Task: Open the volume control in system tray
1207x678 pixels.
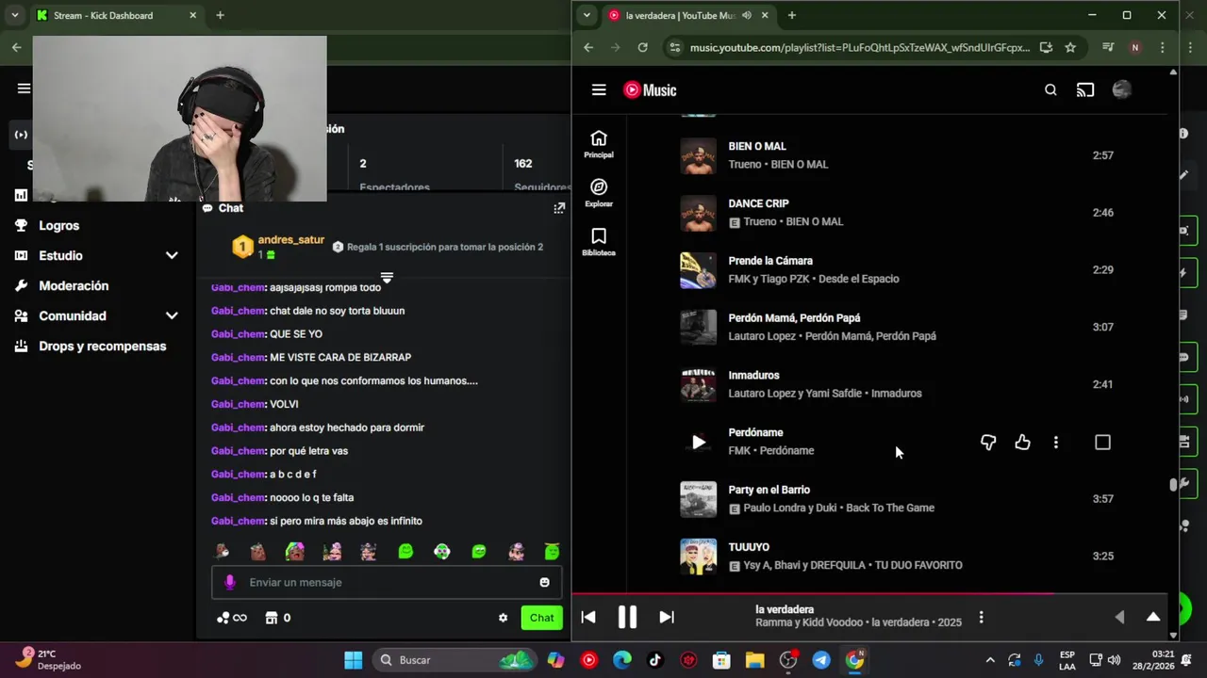Action: coord(1115,660)
